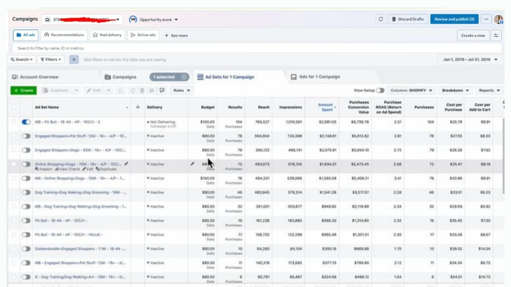The image size is (511, 287).
Task: Toggle the View Setup switch
Action: coord(380,91)
